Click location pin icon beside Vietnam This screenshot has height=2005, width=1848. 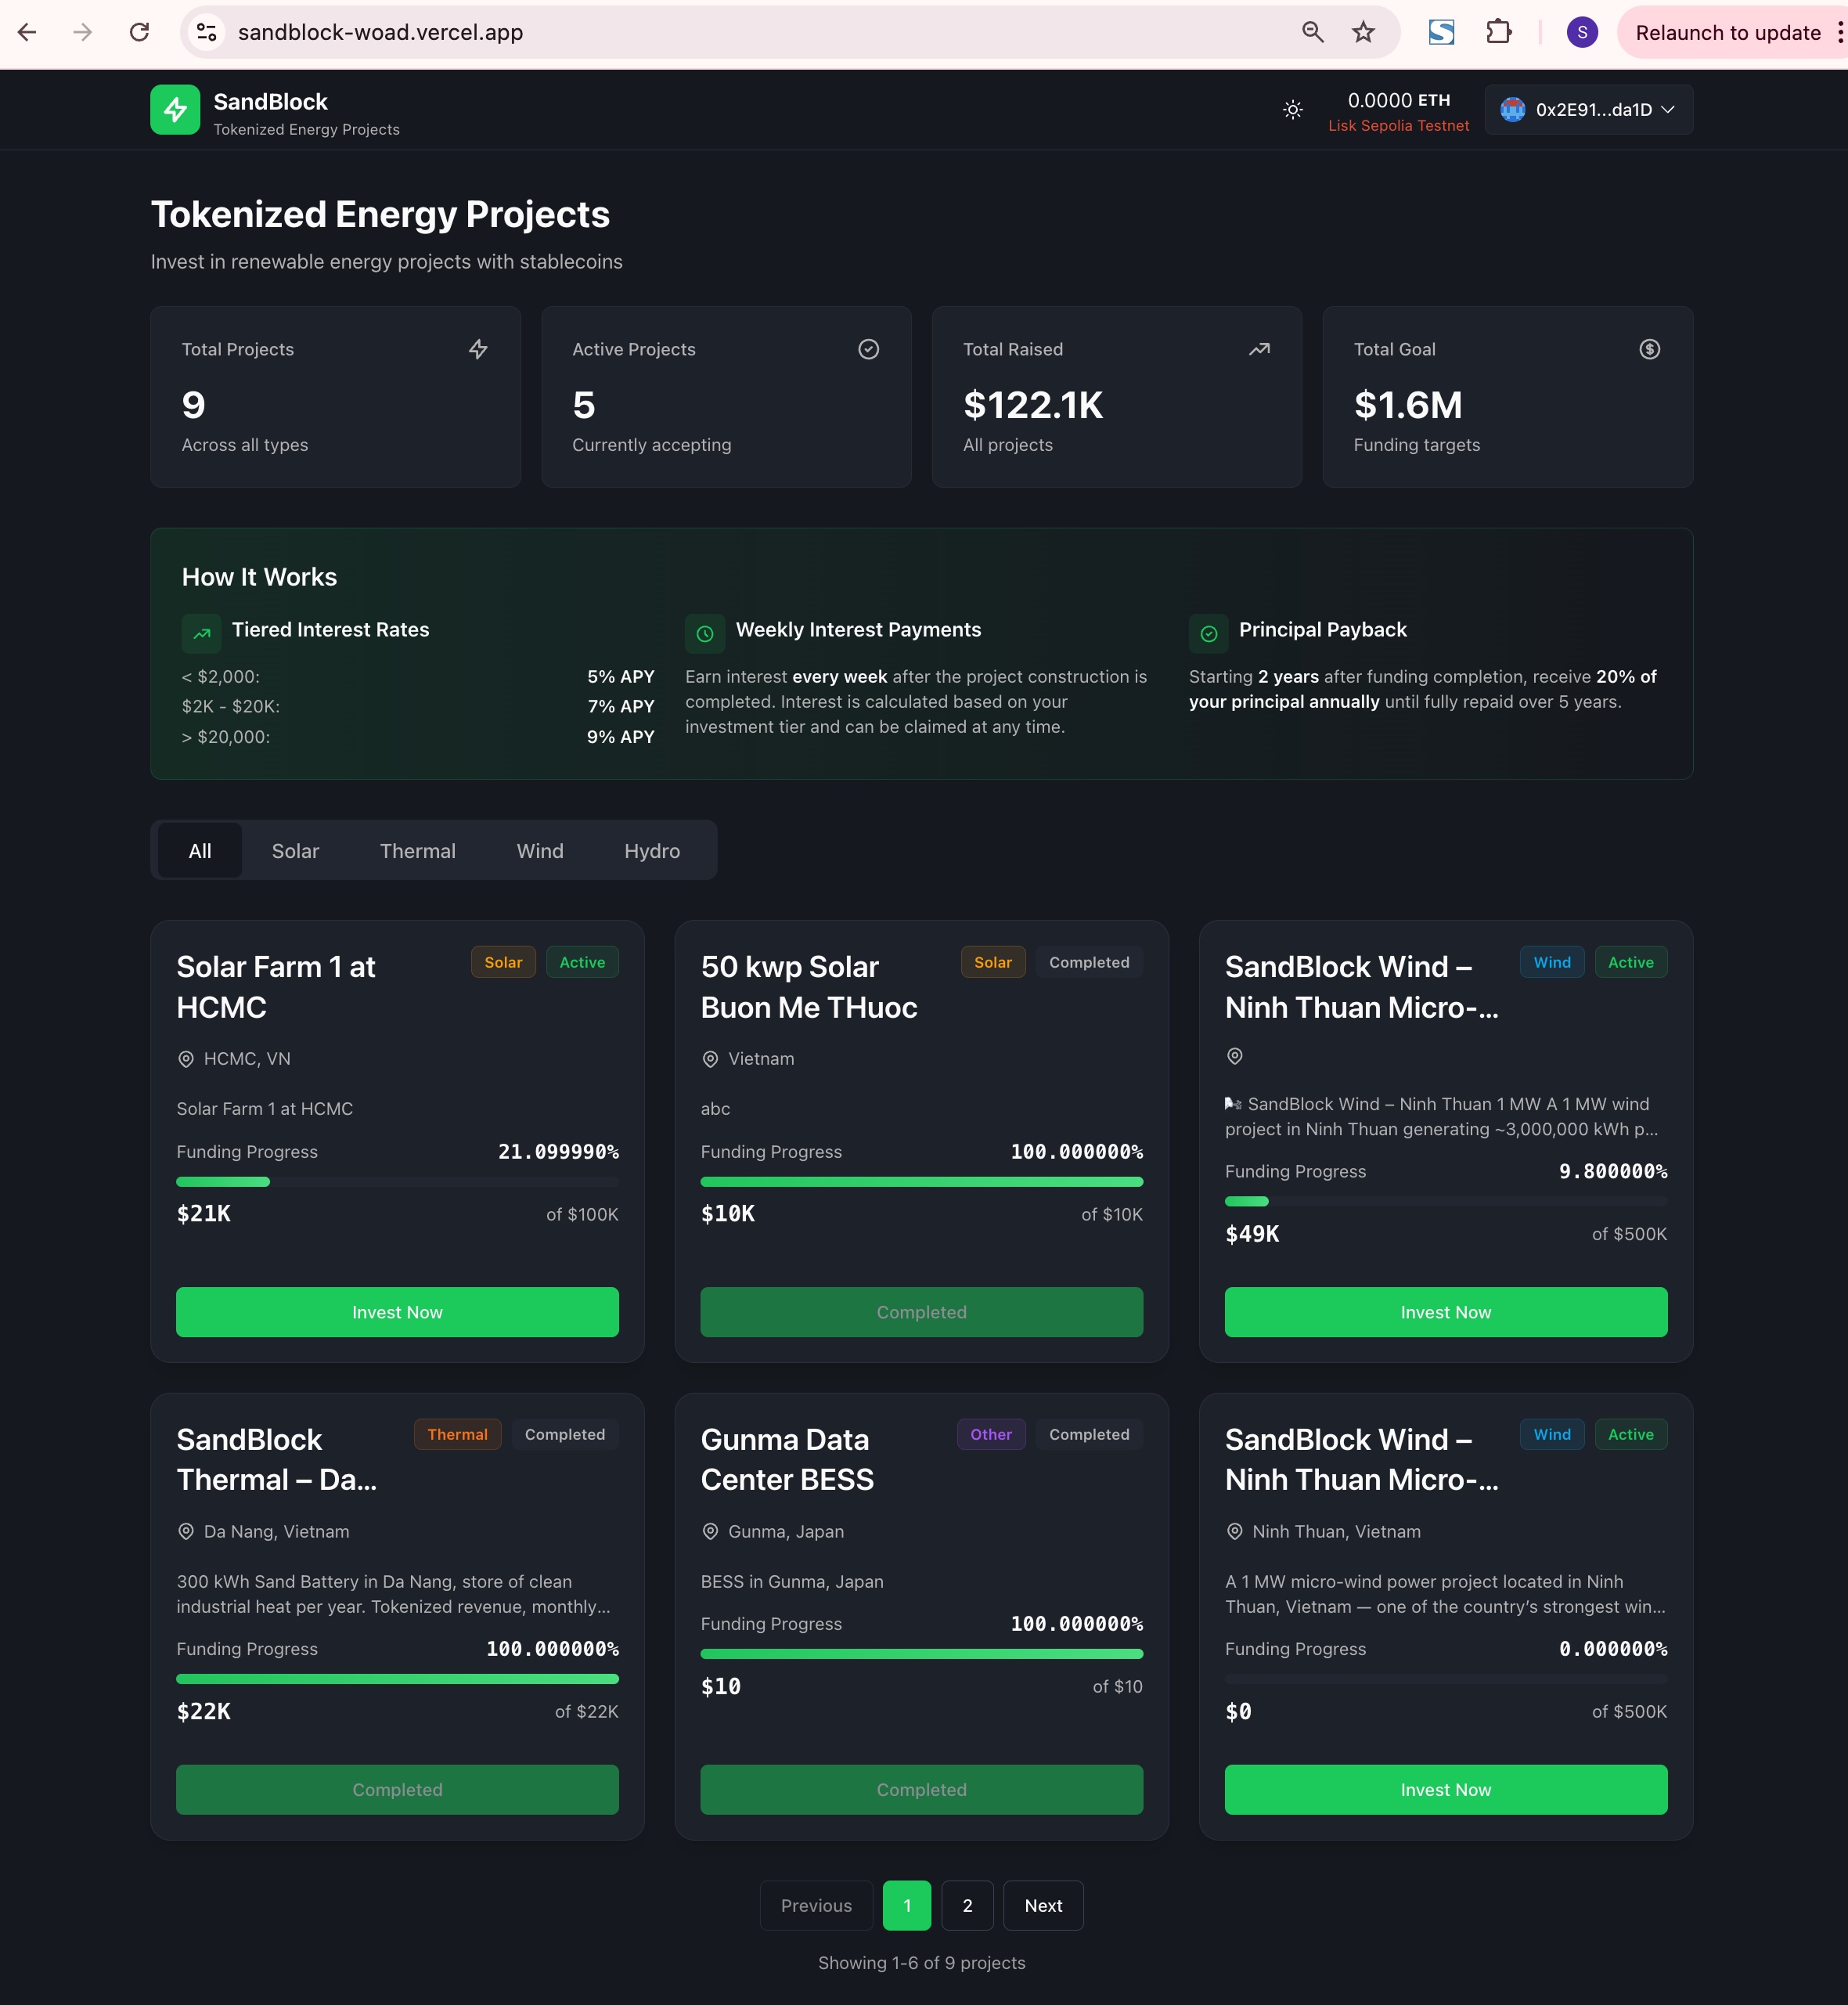pos(710,1059)
